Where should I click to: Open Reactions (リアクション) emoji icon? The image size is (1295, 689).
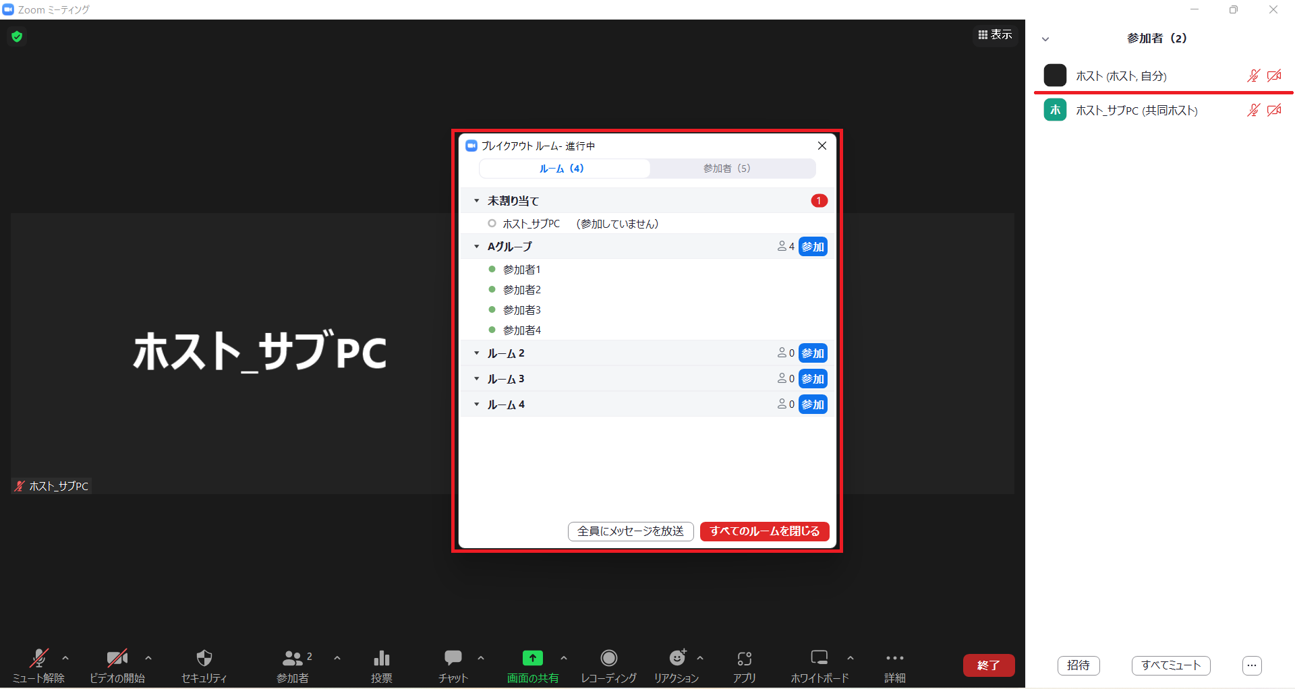677,659
